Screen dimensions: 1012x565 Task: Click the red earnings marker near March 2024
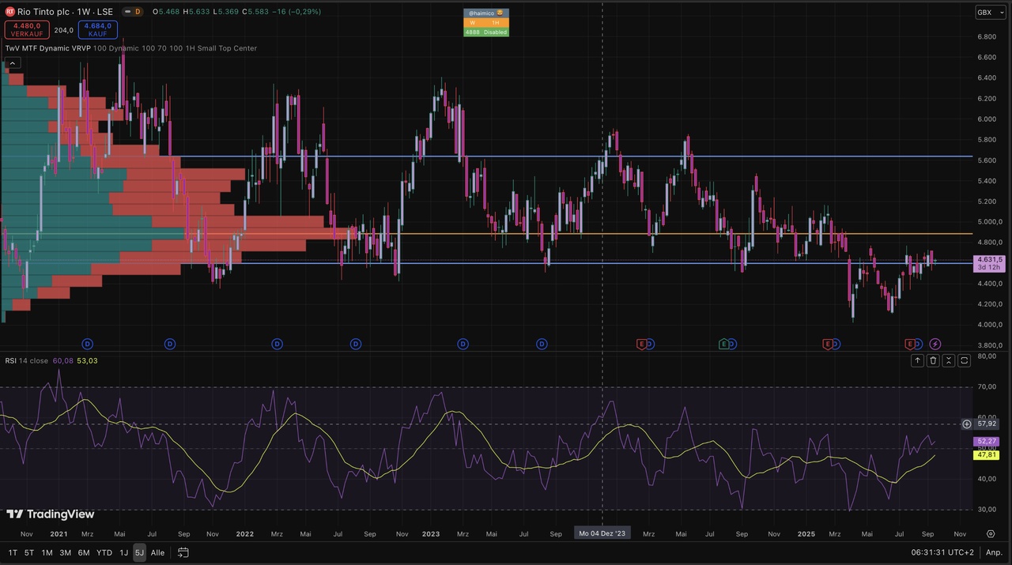point(642,344)
